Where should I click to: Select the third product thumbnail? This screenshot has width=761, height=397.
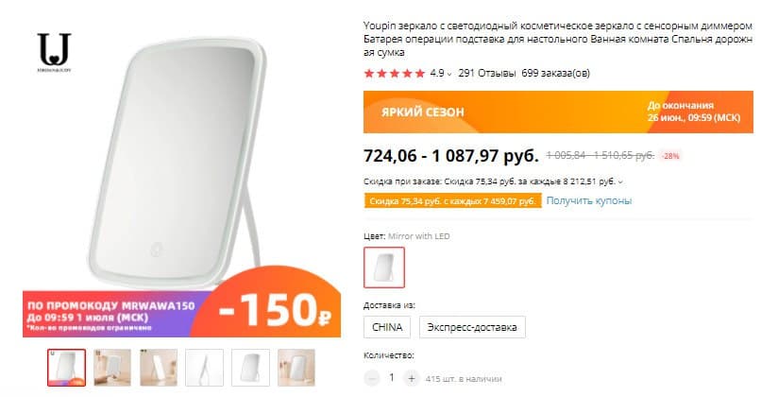159,368
